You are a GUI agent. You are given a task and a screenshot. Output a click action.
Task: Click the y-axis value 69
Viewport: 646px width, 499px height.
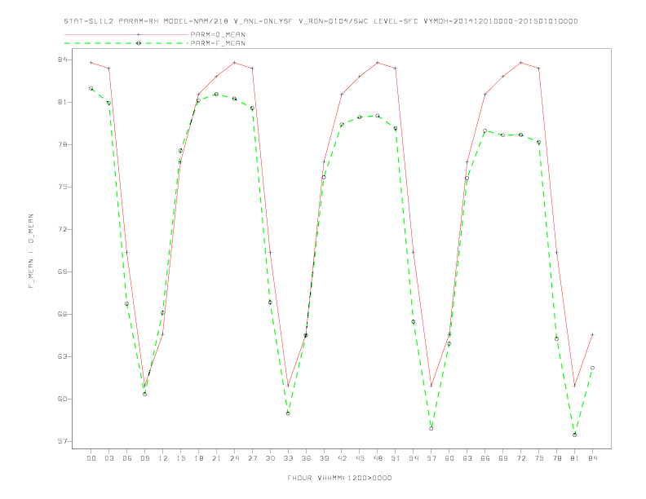point(62,272)
